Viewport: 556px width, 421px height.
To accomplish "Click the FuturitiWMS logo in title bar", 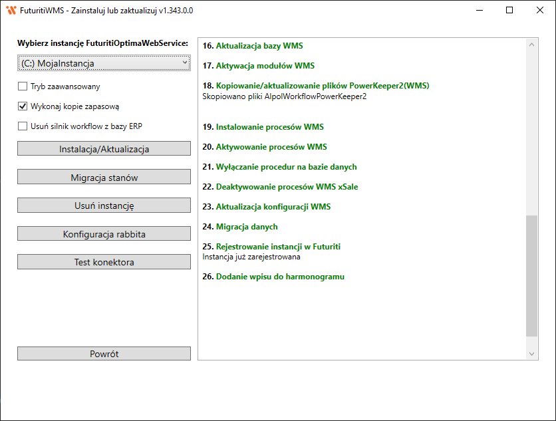I will (x=11, y=11).
